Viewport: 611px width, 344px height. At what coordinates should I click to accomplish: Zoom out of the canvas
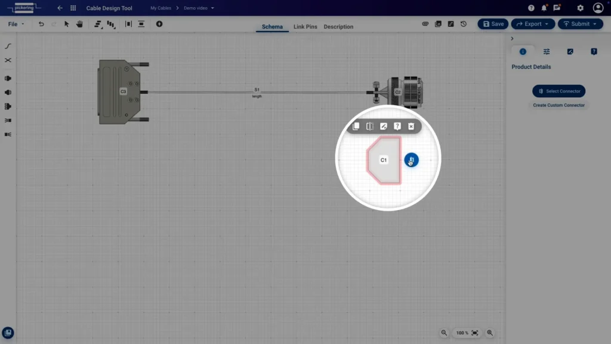coord(444,333)
